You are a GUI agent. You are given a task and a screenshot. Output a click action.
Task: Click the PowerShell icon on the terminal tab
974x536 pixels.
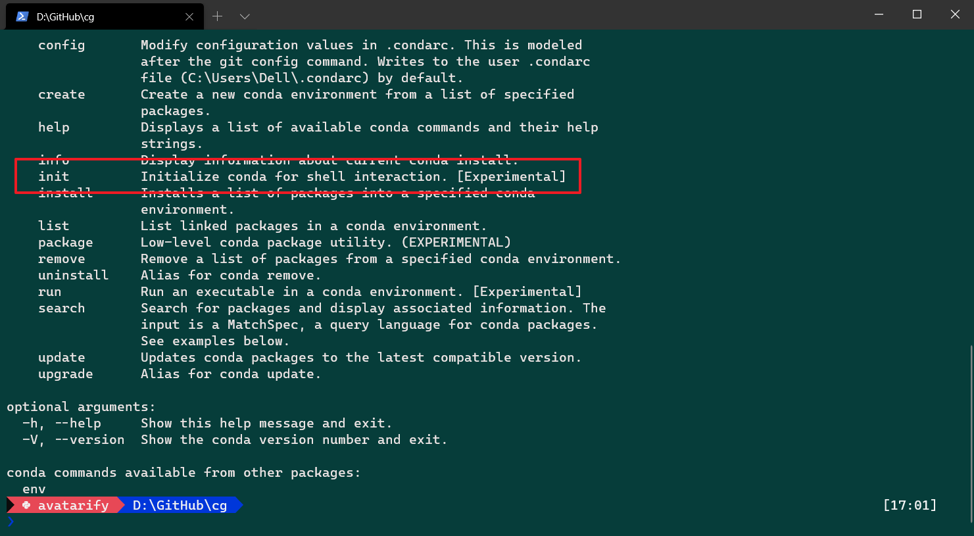(x=22, y=15)
